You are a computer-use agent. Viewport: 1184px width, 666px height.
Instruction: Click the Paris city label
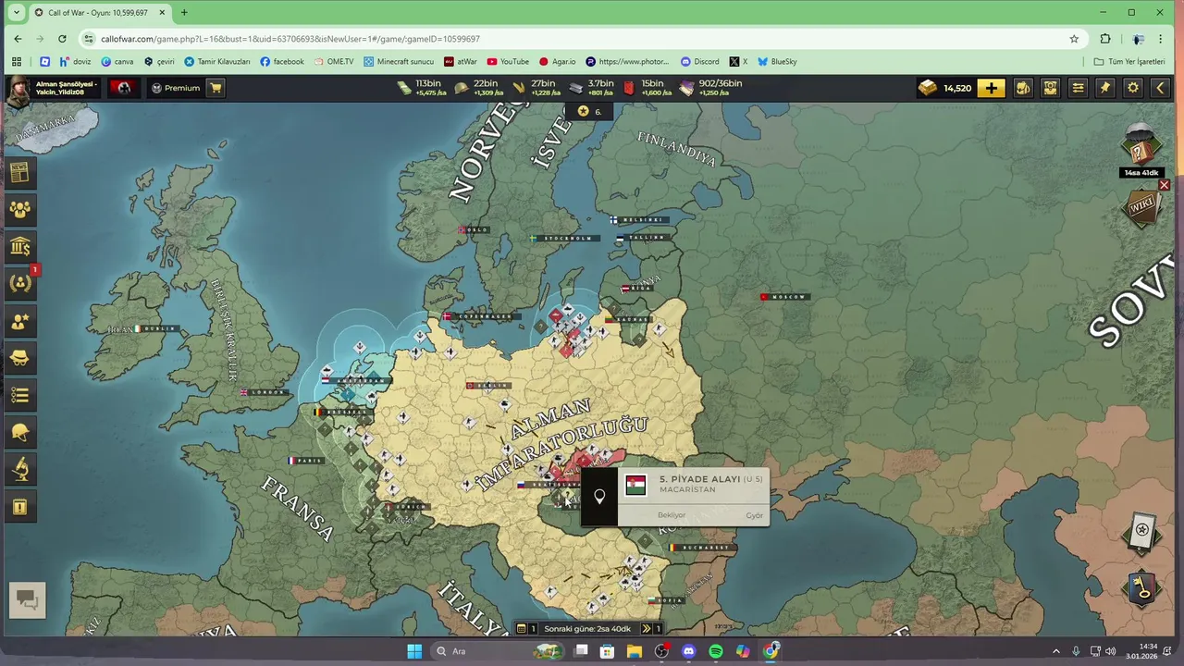[304, 460]
